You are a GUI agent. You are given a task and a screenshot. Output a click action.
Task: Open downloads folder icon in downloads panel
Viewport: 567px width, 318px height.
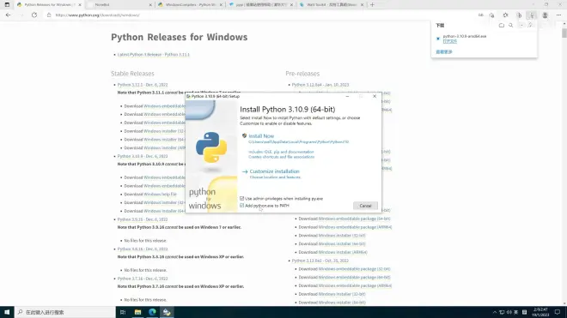coord(502,25)
